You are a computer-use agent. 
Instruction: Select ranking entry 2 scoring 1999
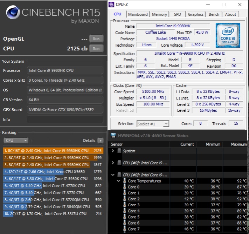[53, 158]
